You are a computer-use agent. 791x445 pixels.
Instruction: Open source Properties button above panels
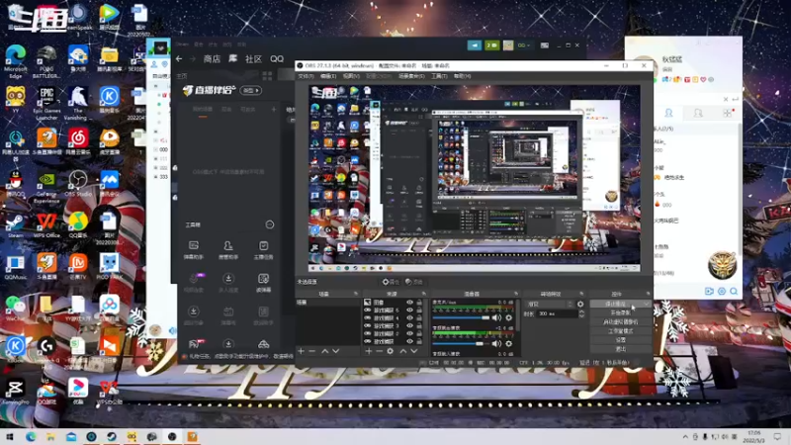(391, 282)
